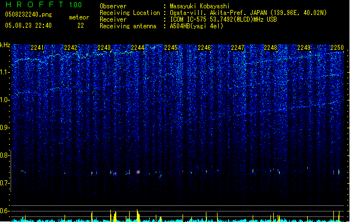Image resolution: width=350 pixels, height=222 pixels.
Task: Click the tallest yellow intensity spike near 2244
Action: (138, 215)
